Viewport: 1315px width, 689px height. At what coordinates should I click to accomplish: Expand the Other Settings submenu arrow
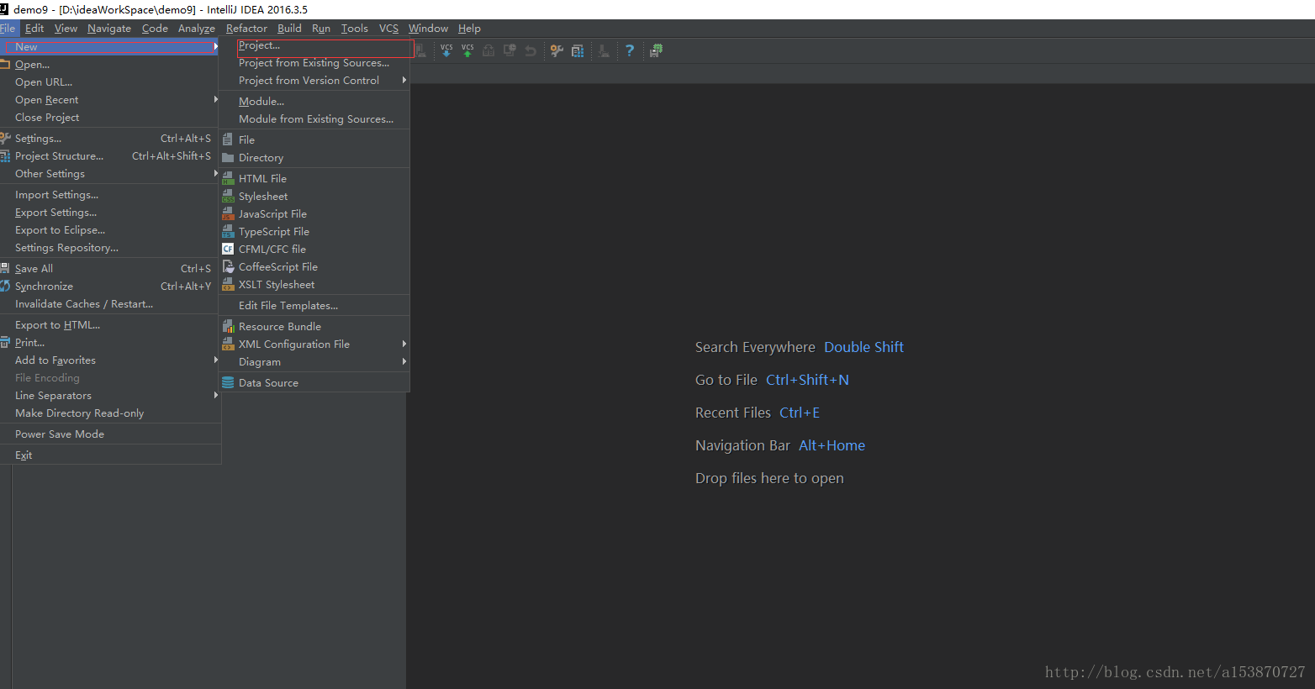tap(216, 173)
